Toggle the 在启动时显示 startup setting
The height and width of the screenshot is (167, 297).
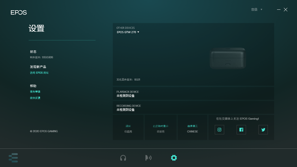coord(160,127)
